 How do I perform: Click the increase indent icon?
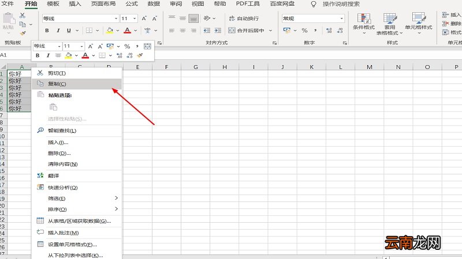click(218, 31)
